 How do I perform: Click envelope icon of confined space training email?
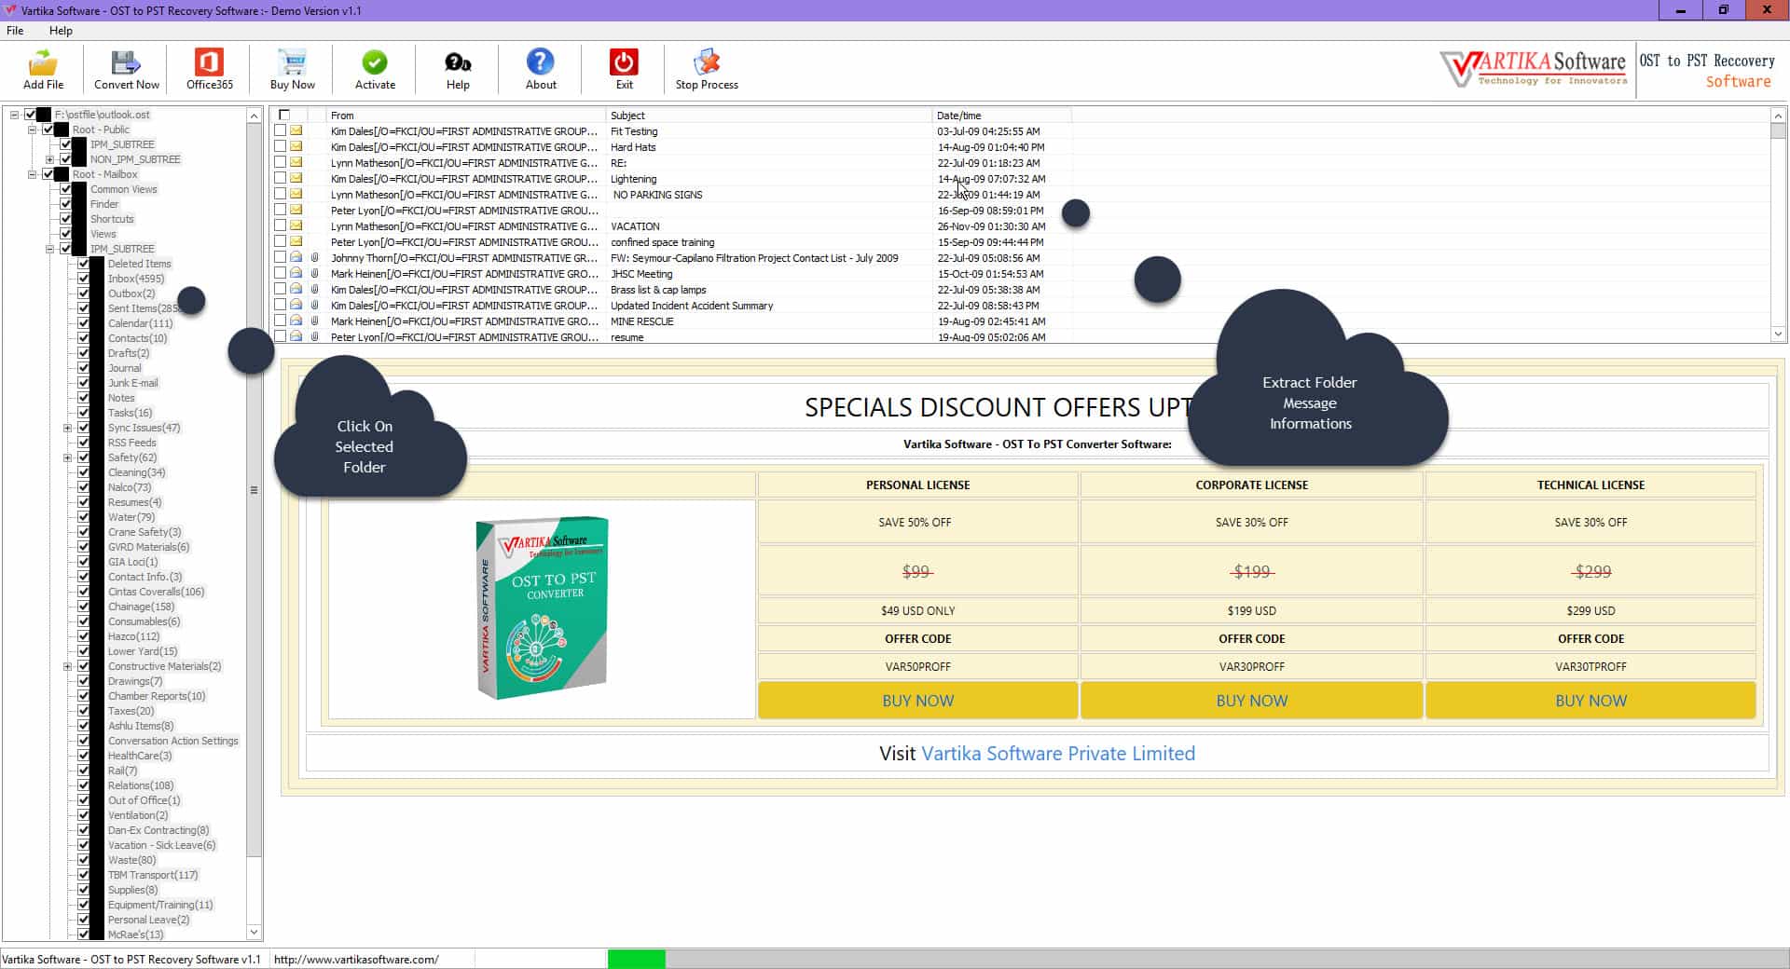(x=296, y=242)
